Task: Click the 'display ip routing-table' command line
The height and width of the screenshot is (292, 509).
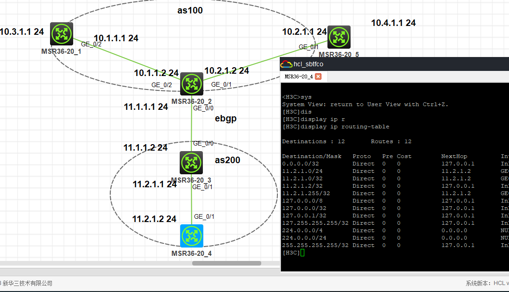Action: pos(336,127)
